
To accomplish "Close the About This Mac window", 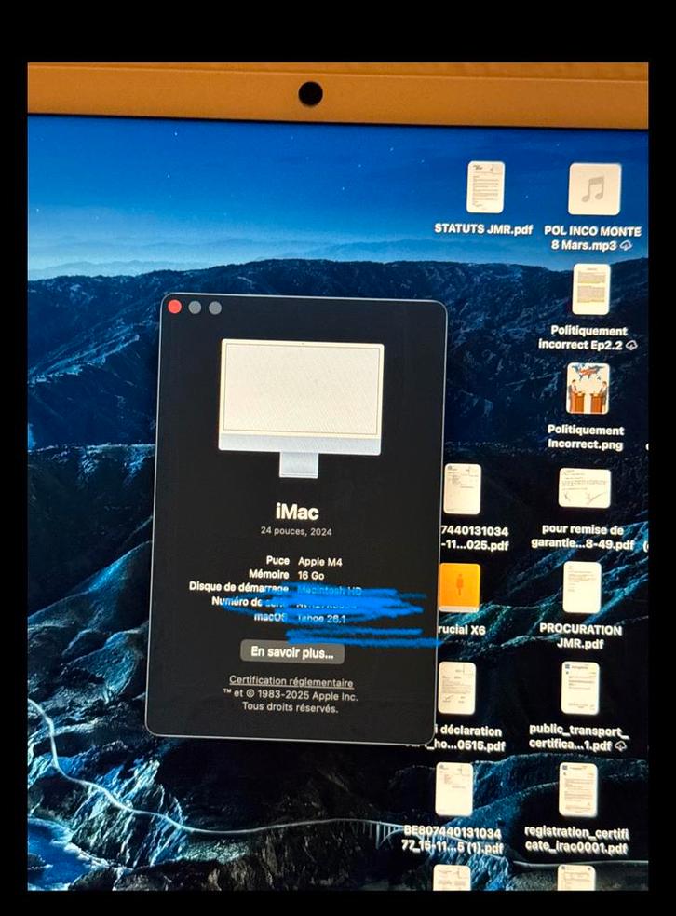I will coord(174,308).
